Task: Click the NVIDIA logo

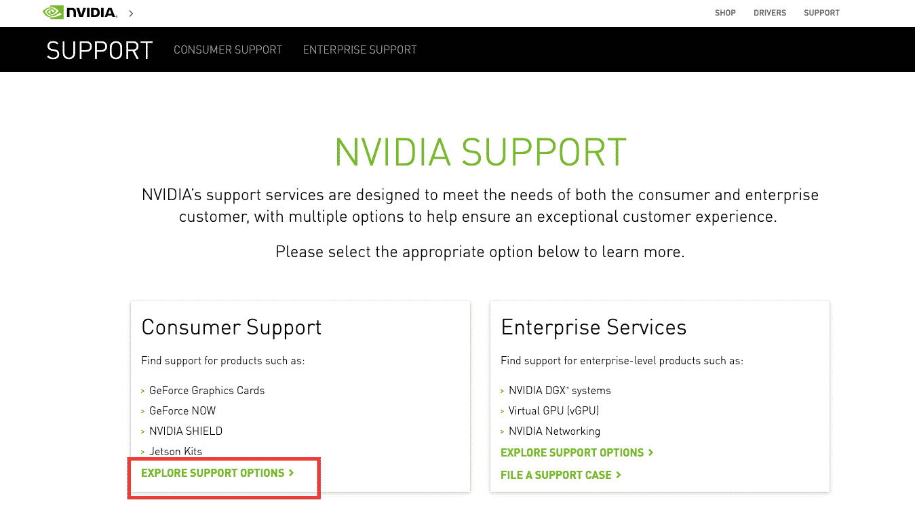Action: coord(79,12)
